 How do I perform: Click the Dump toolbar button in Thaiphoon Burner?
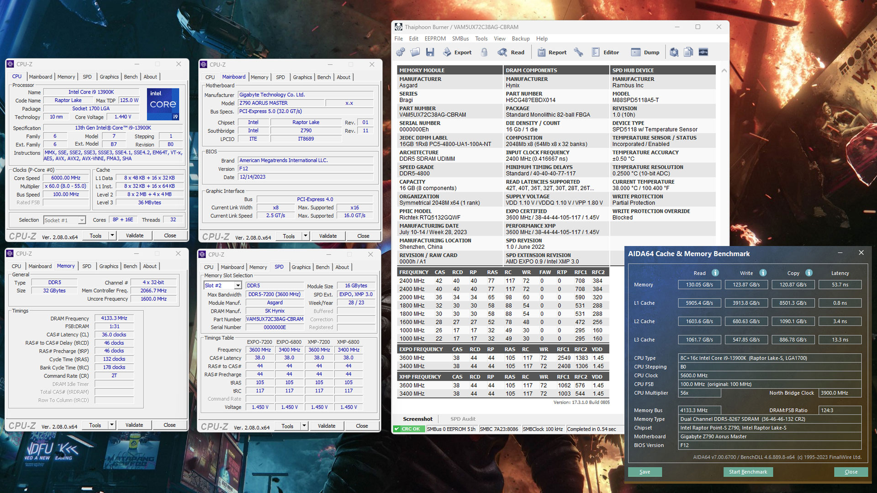[x=645, y=52]
